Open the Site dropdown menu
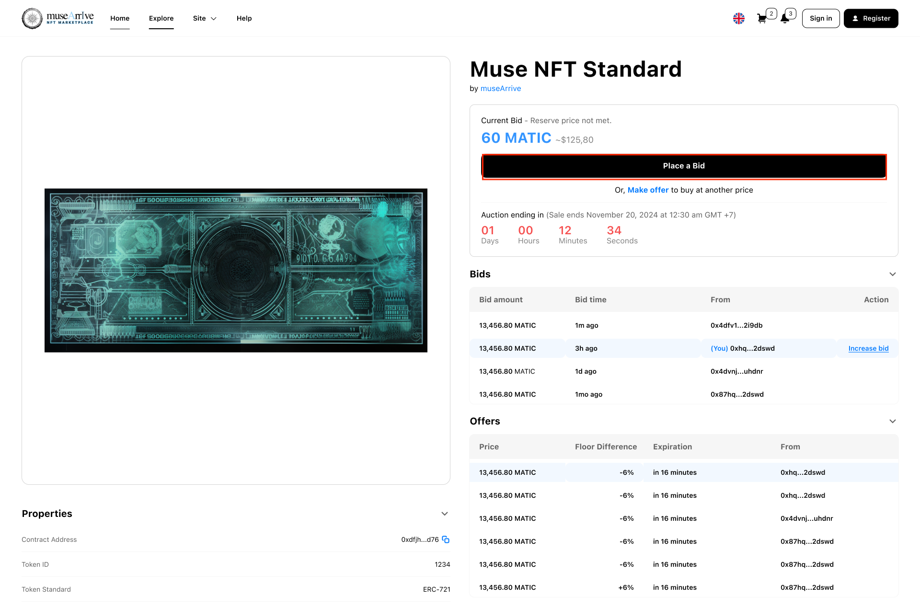 [x=205, y=18]
